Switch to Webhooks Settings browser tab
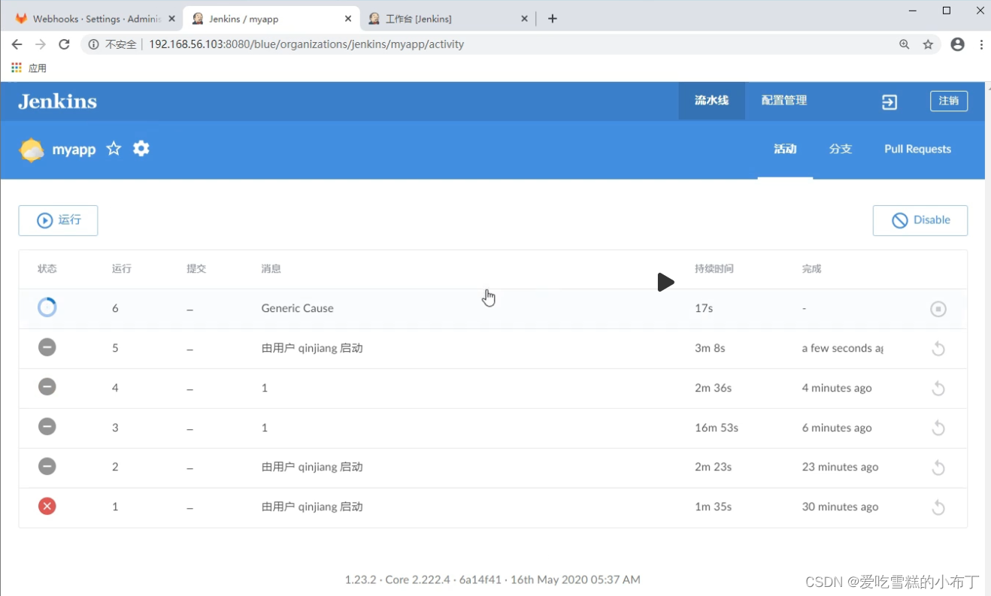The height and width of the screenshot is (596, 991). pyautogui.click(x=94, y=19)
